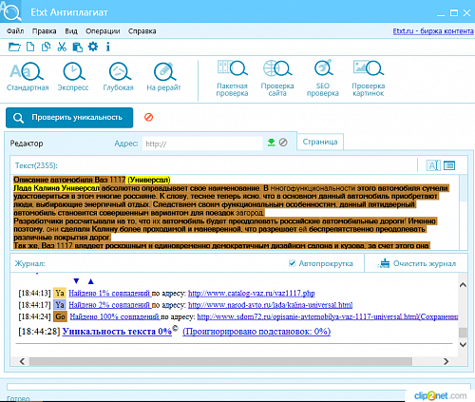Click Очистить журнал button
Viewport: 475px width, 402px height.
418,263
